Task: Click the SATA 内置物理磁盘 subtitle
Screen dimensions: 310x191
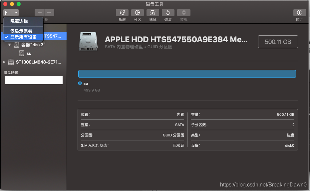Action: click(x=139, y=47)
